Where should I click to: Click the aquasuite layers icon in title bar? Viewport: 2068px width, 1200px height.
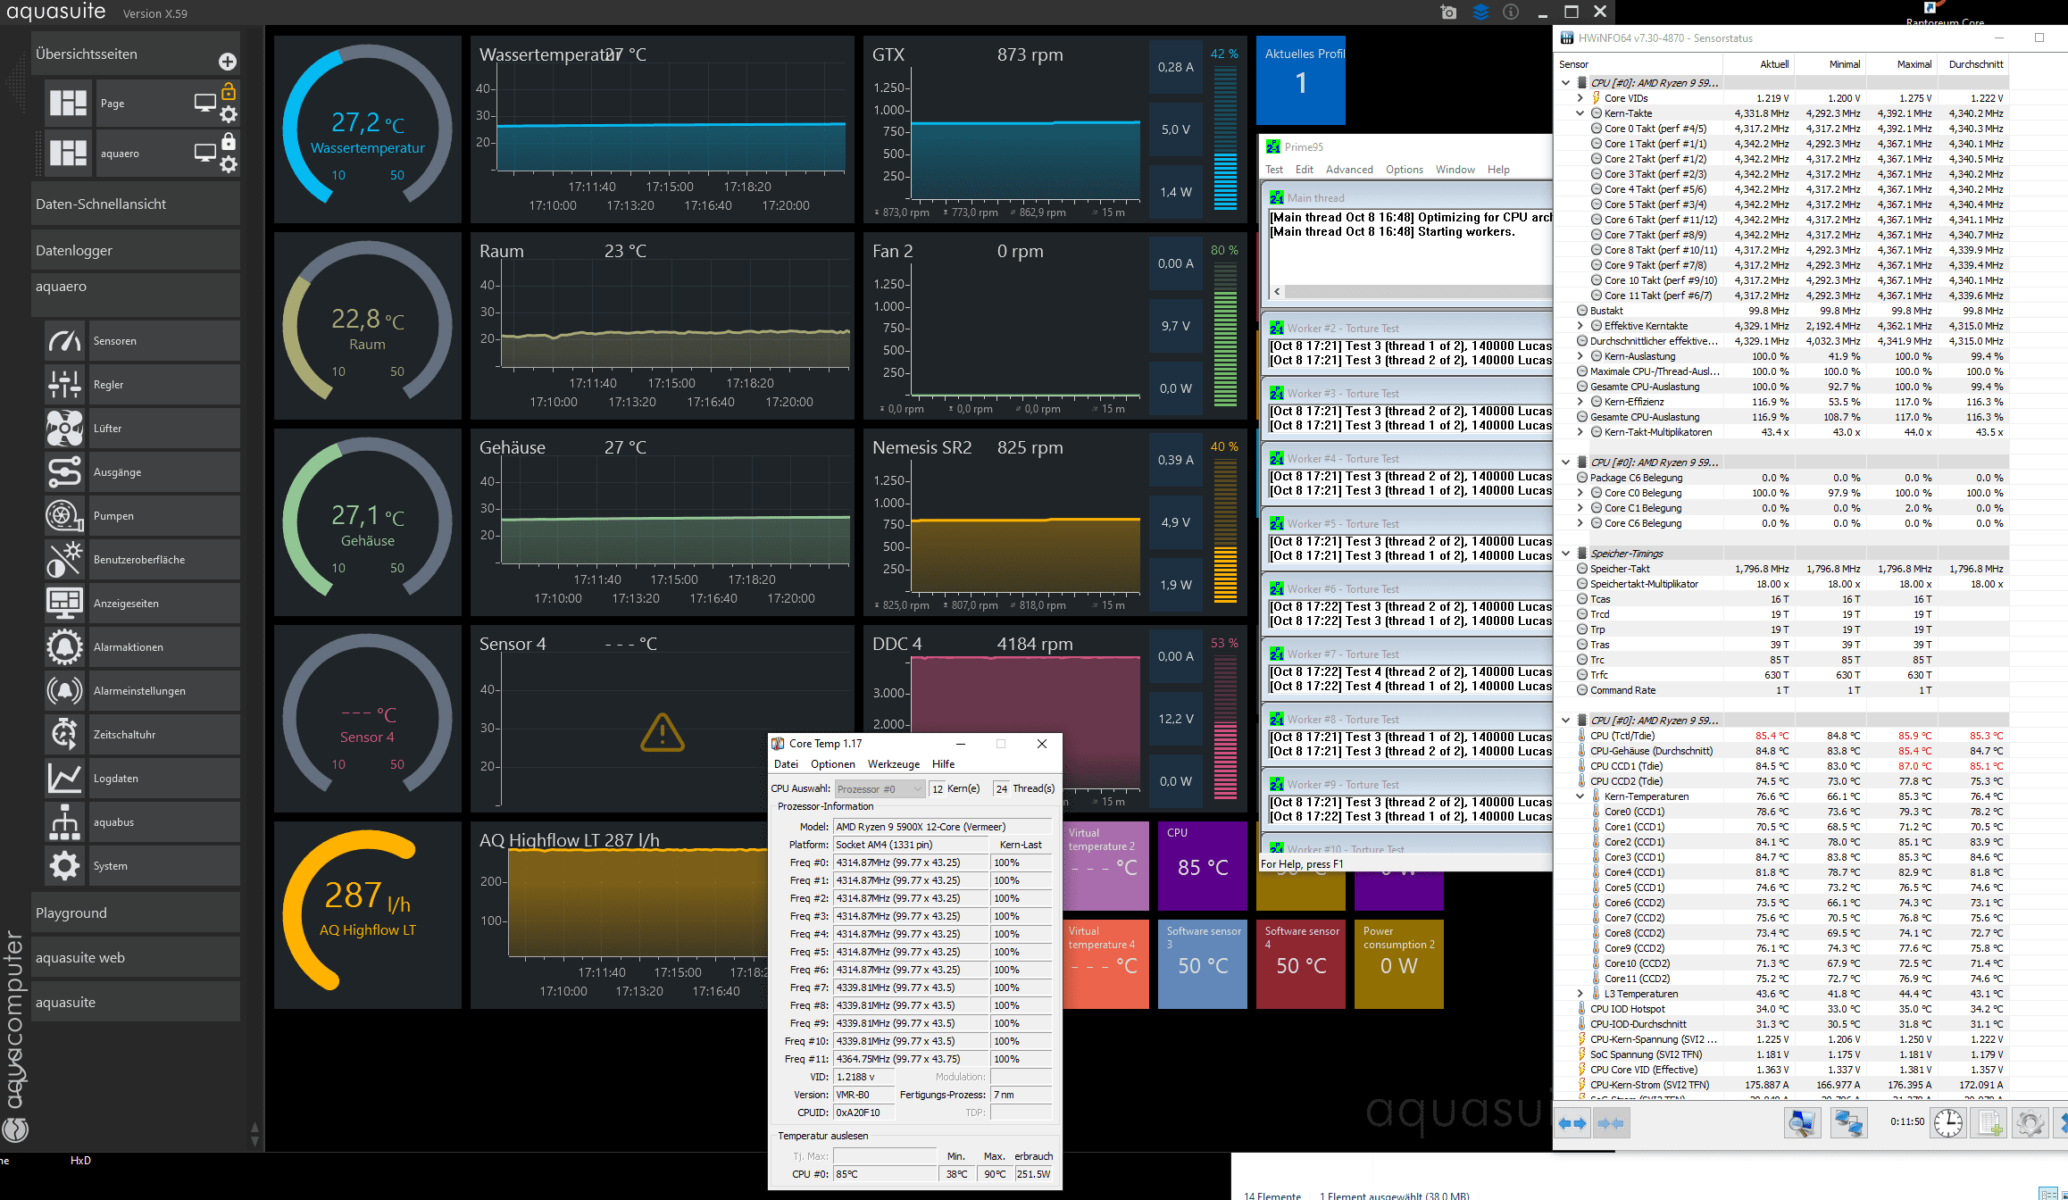pos(1480,12)
